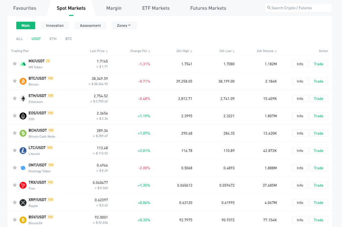Image resolution: width=342 pixels, height=227 pixels.
Task: Click Trade for XRP/USDT
Action: (318, 203)
